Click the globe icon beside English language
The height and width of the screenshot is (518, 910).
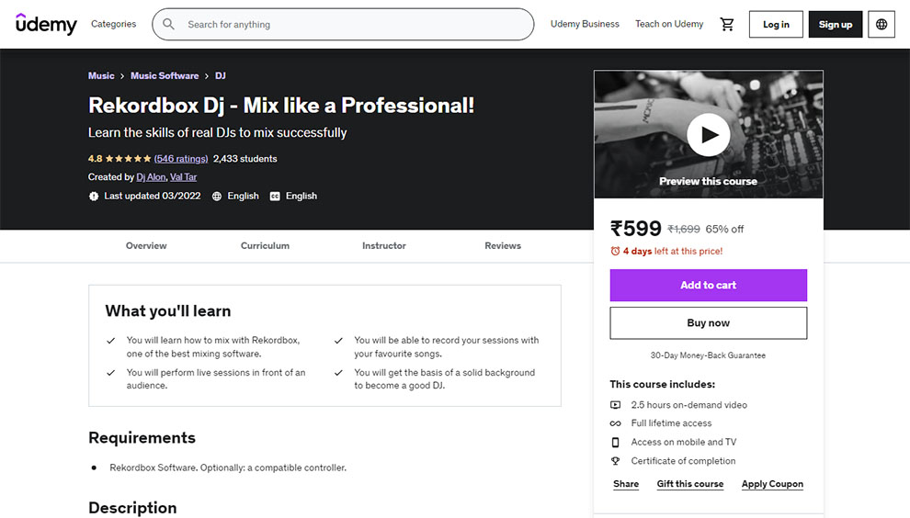[217, 196]
